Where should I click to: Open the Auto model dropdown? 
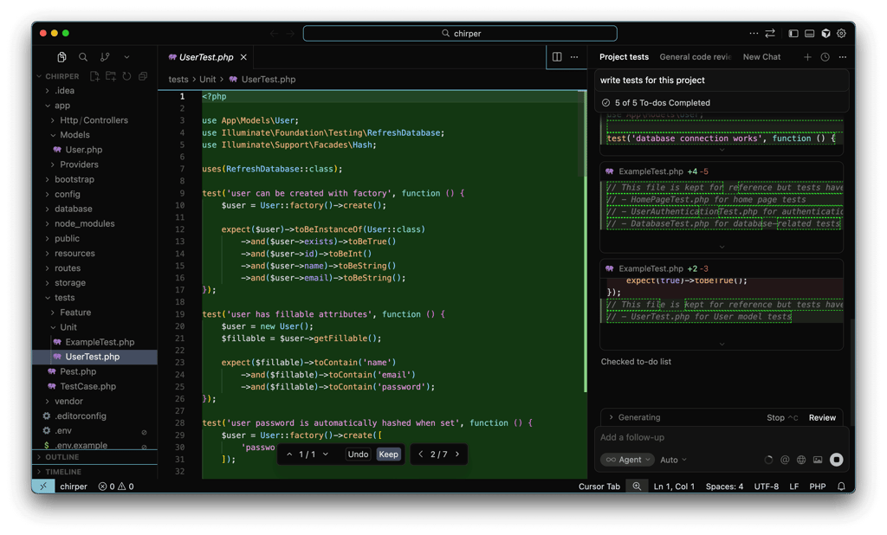[673, 460]
